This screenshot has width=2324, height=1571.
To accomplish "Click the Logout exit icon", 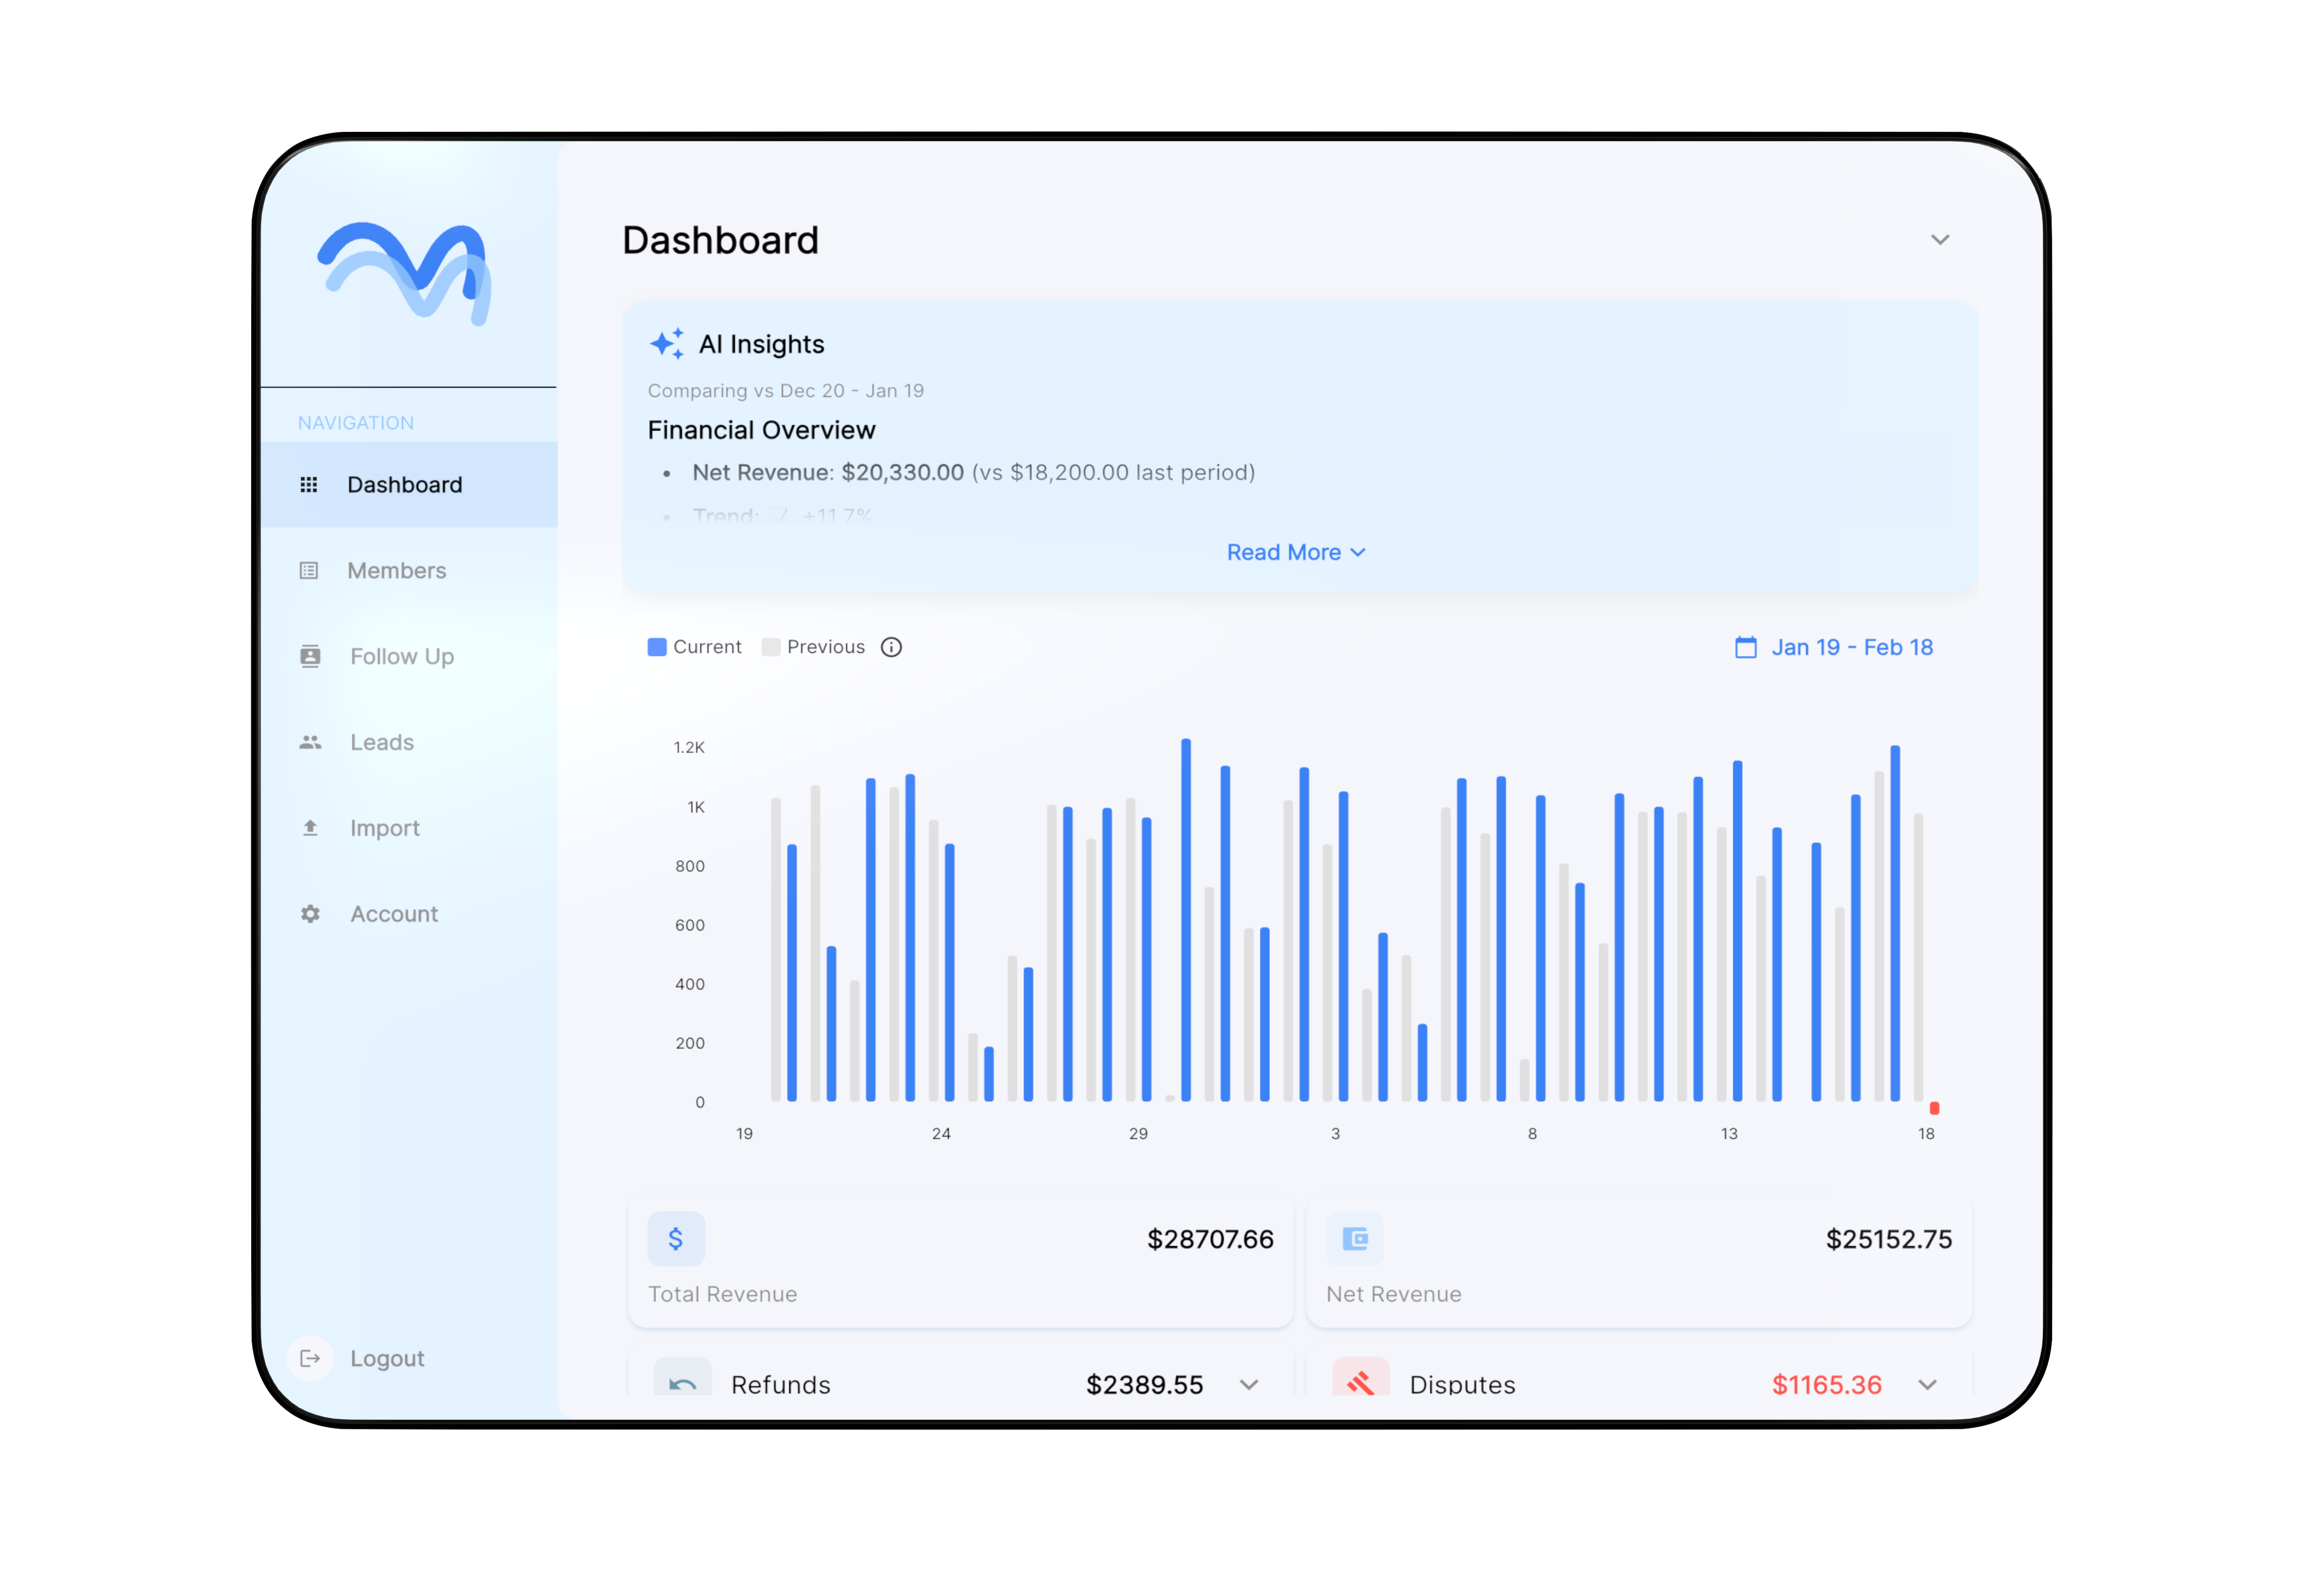I will (310, 1359).
